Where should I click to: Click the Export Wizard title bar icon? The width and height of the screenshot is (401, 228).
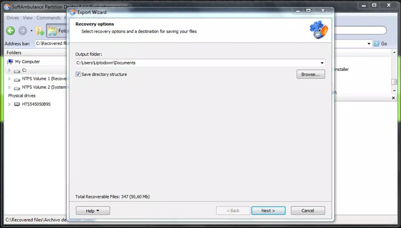click(x=73, y=12)
